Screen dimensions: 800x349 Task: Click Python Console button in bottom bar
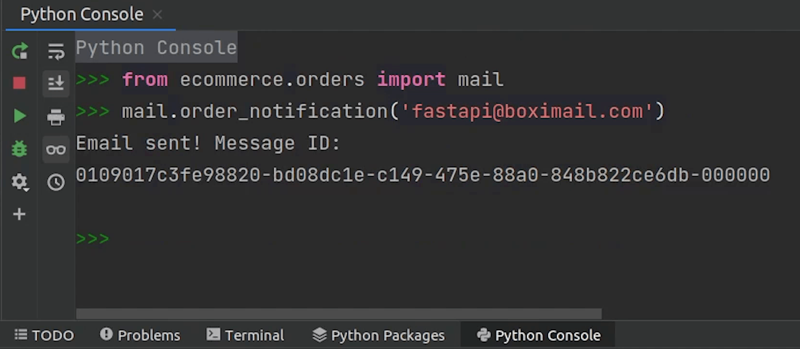pyautogui.click(x=538, y=335)
